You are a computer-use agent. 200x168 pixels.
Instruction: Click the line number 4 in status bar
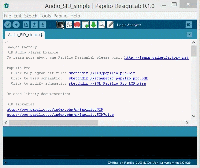tap(5, 163)
